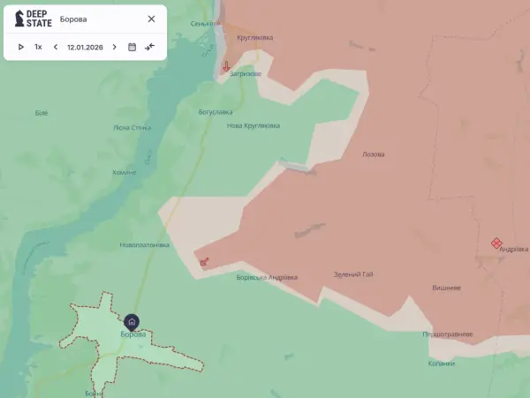Click the Лозова village label on map
The image size is (530, 398).
374,154
